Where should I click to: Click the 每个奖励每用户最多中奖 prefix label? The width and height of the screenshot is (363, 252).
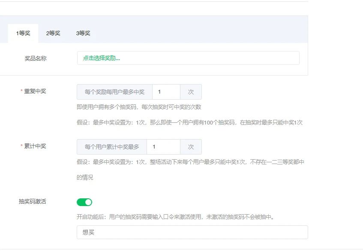pos(114,92)
